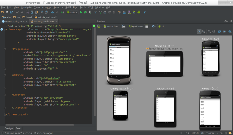Revert changes with the rollback arrow icon

click(x=114, y=12)
